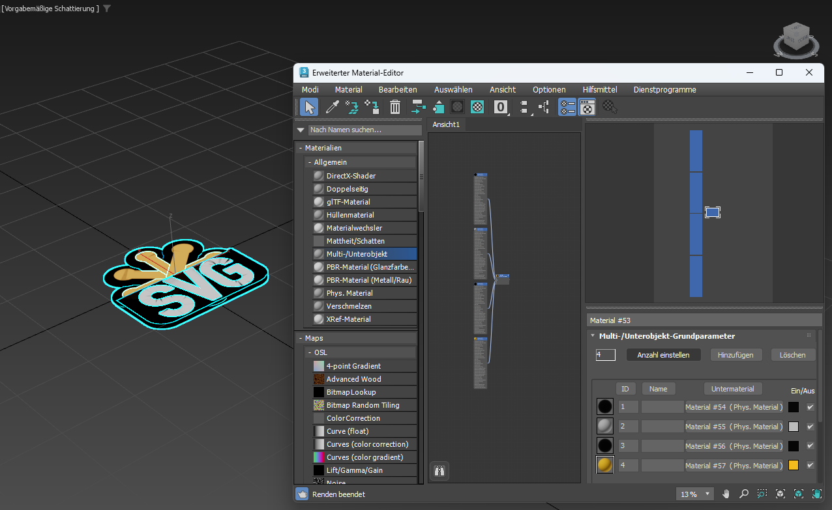
Task: Pick material from object with eyedropper
Action: point(332,107)
